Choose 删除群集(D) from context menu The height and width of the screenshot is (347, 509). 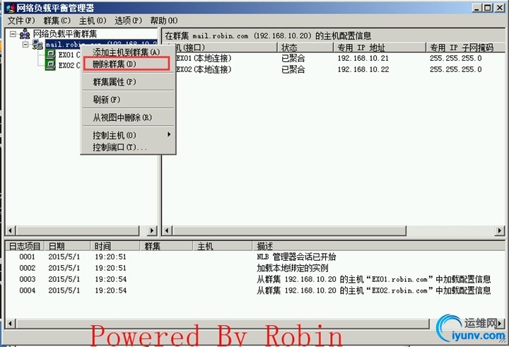(x=128, y=64)
